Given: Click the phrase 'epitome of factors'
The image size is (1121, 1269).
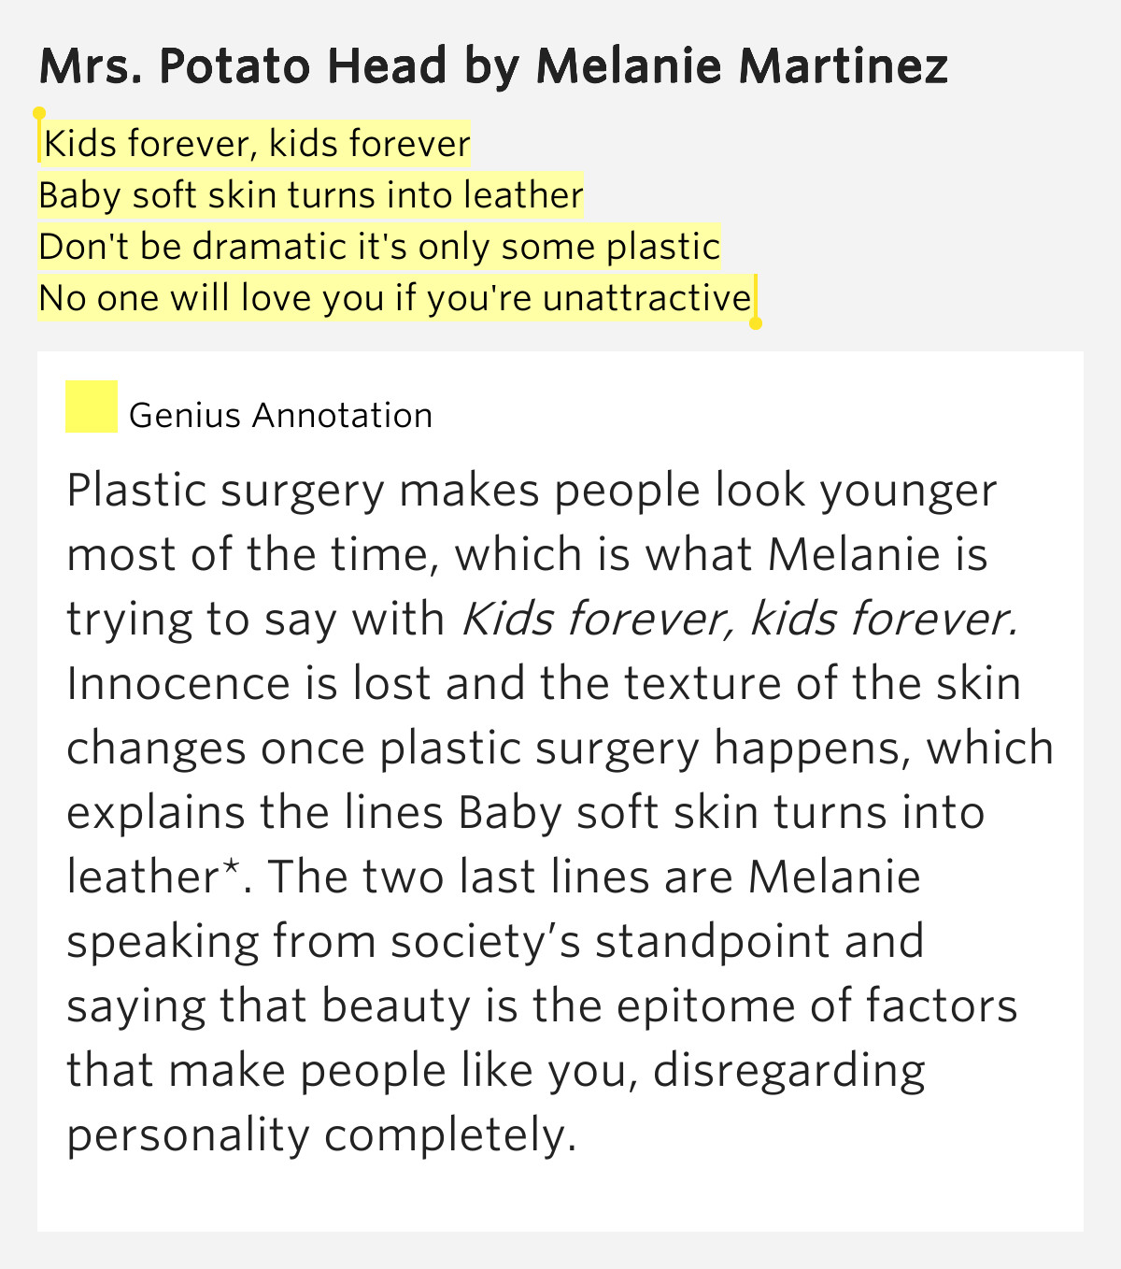Looking at the screenshot, I should pyautogui.click(x=816, y=1006).
